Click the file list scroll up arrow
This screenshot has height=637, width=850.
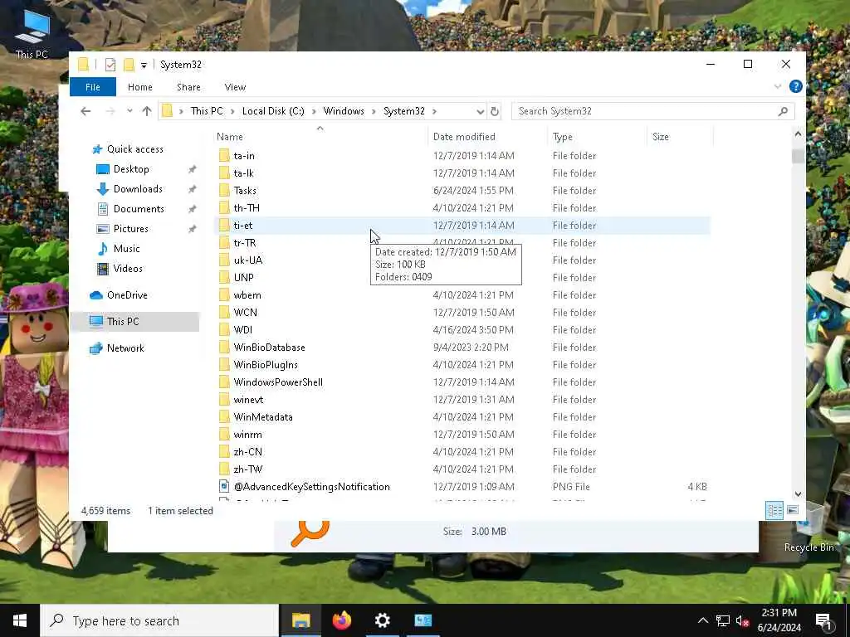(x=798, y=134)
